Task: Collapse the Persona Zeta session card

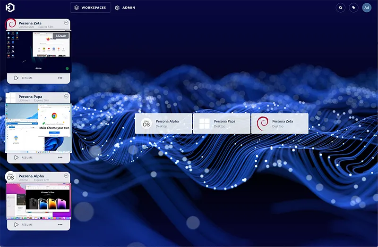Action: click(x=66, y=23)
